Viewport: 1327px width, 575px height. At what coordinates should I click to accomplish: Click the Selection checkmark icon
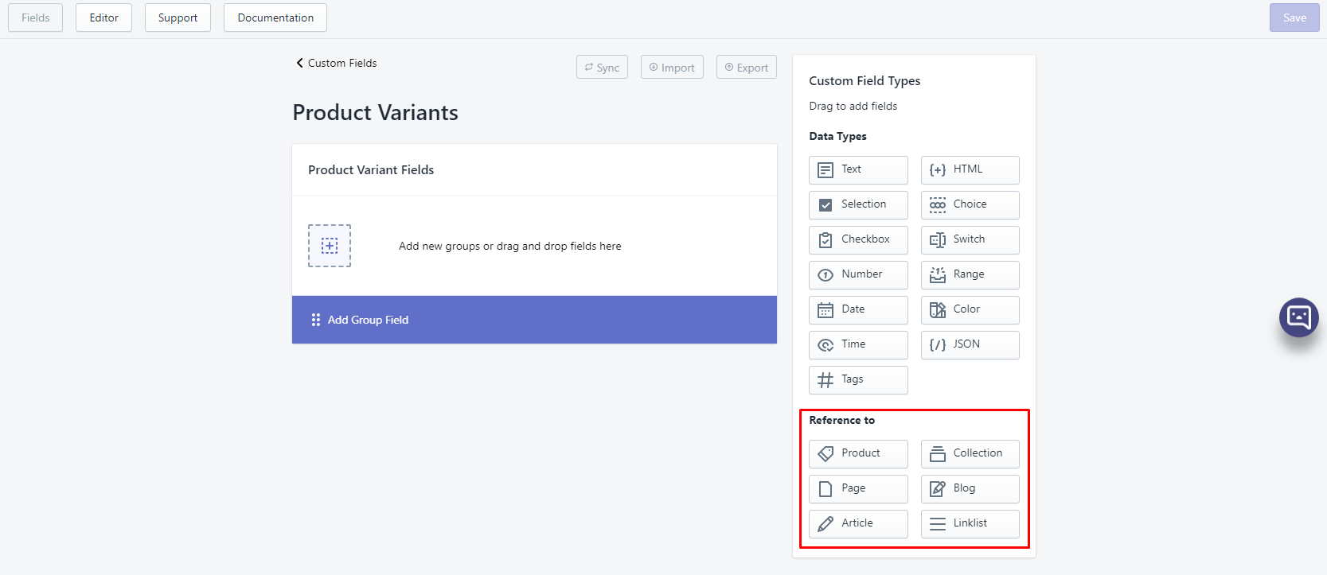pyautogui.click(x=825, y=205)
